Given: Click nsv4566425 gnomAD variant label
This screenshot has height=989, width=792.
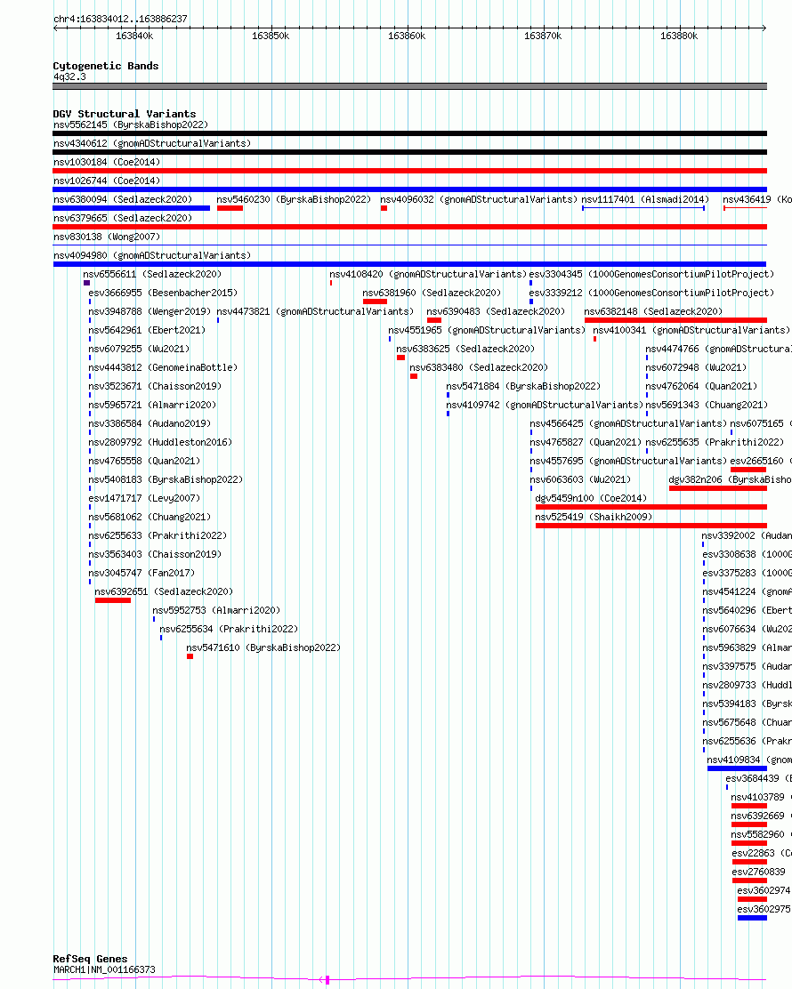Looking at the screenshot, I should [628, 424].
